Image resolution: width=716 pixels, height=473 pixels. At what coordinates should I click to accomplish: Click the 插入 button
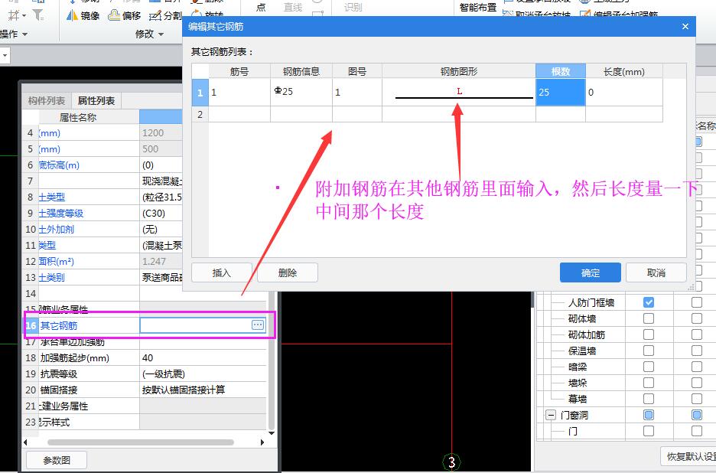pos(222,272)
